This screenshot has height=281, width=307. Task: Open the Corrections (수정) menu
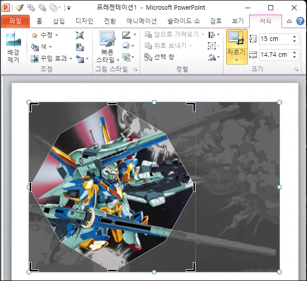click(45, 35)
